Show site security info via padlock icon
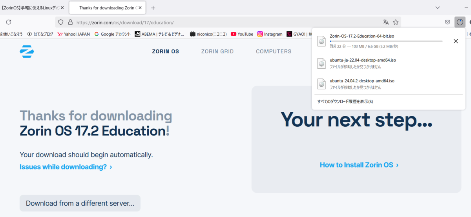This screenshot has width=471, height=217. [70, 22]
